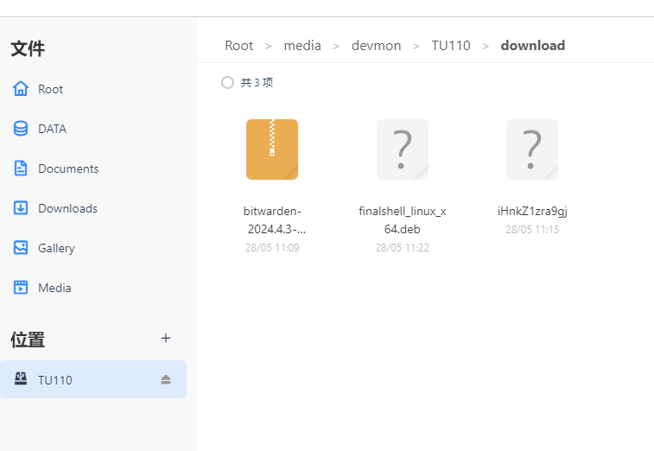The image size is (654, 451).
Task: Add a new location with plus icon
Action: (166, 338)
